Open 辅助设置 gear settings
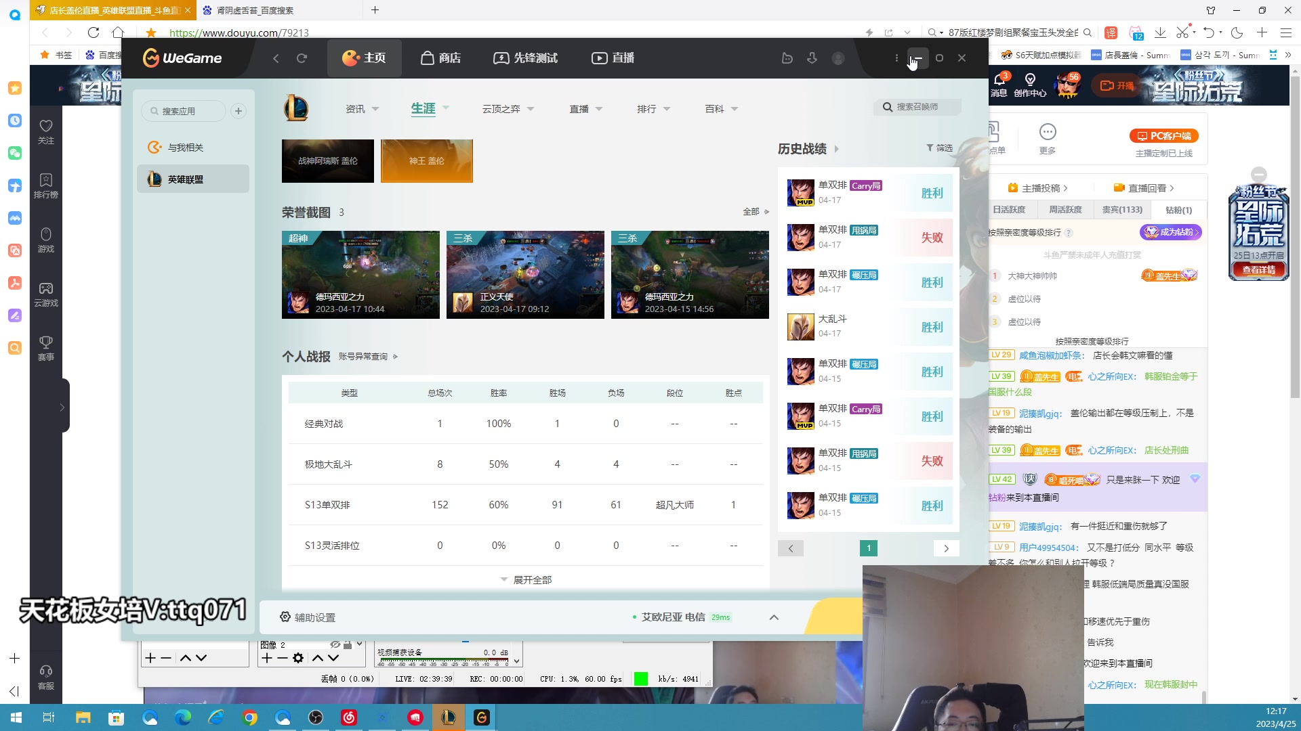Screen dimensions: 1301x731 click(308, 617)
